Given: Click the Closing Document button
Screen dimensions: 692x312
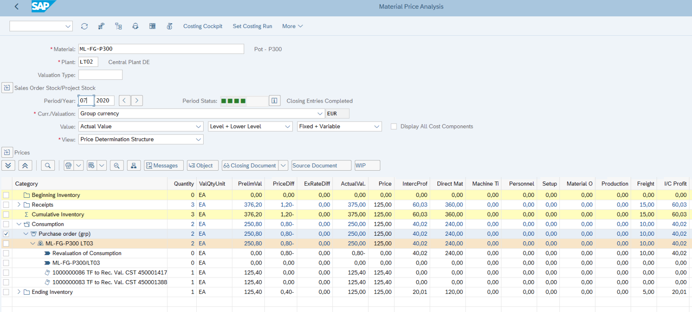Looking at the screenshot, I should (x=250, y=165).
